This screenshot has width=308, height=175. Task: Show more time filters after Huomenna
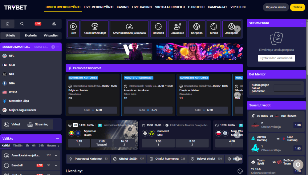[x=59, y=146]
